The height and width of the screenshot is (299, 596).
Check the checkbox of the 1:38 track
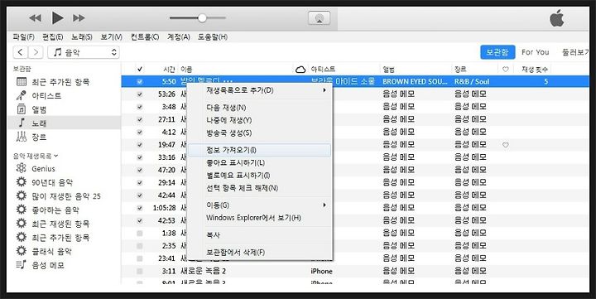pyautogui.click(x=140, y=234)
